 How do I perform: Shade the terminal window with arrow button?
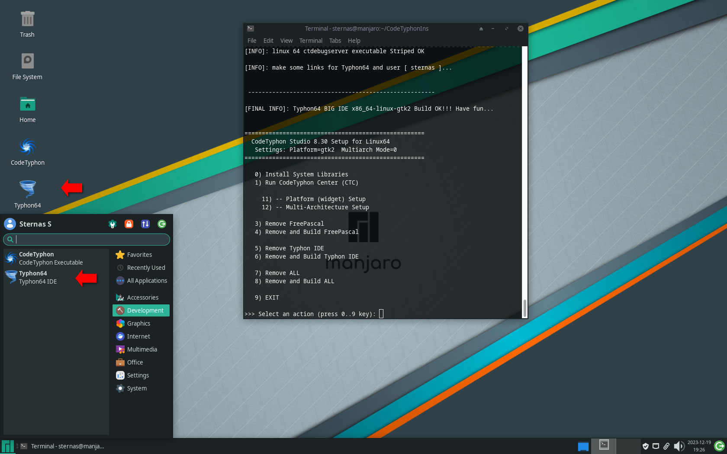click(481, 29)
